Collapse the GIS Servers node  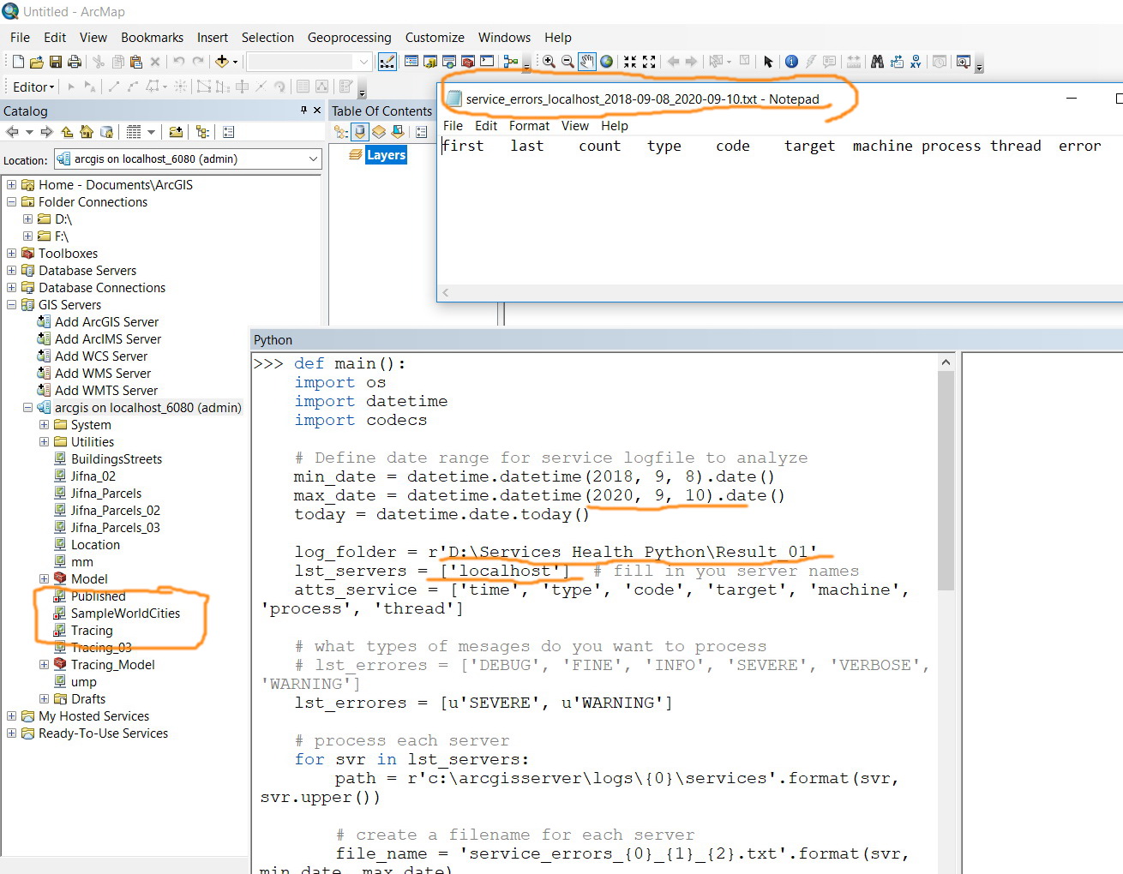point(11,304)
